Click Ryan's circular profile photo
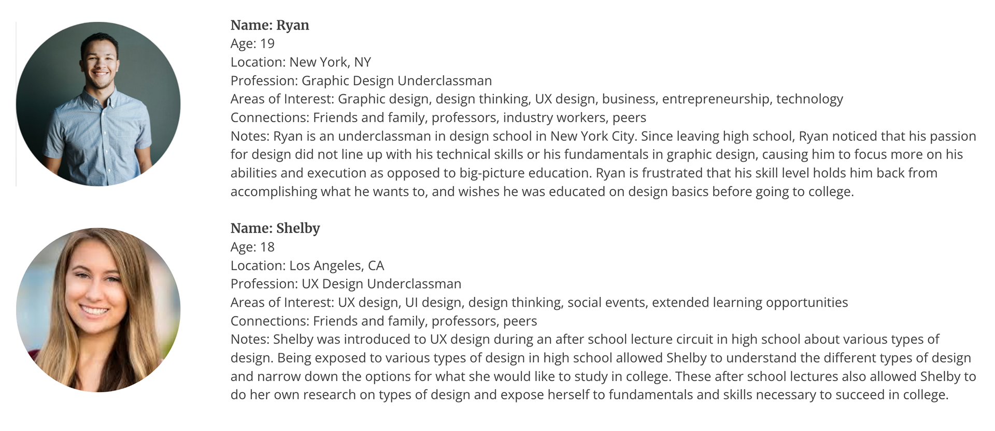Image resolution: width=995 pixels, height=431 pixels. pos(98,104)
